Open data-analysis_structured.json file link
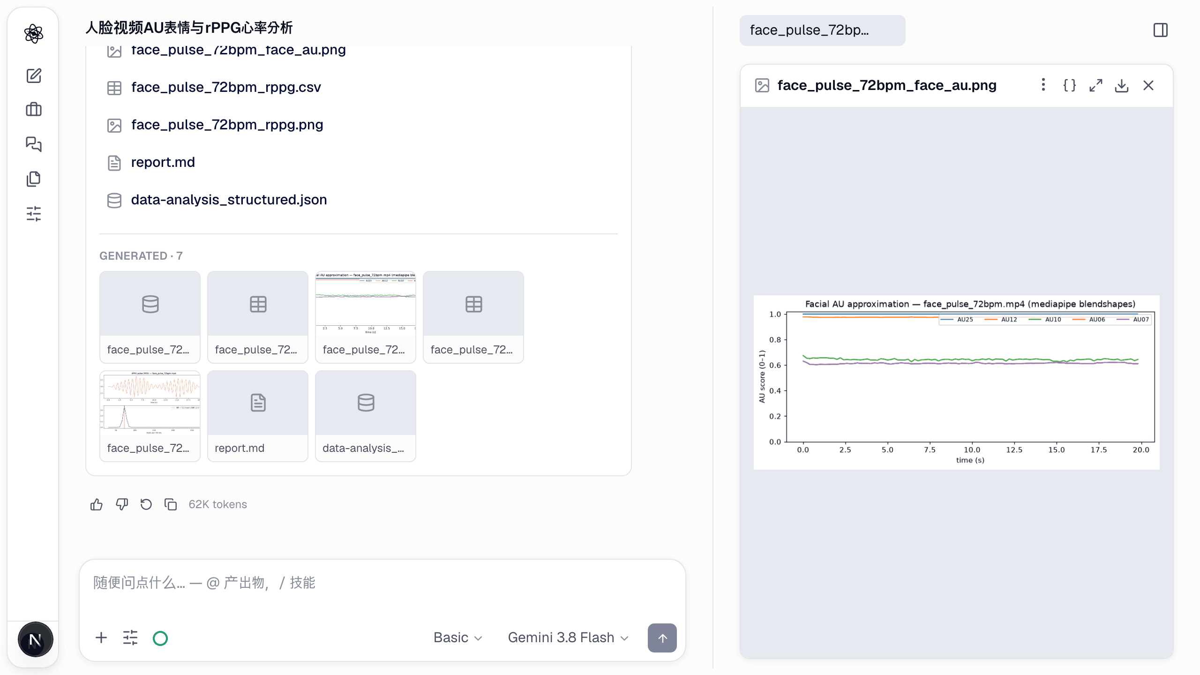The height and width of the screenshot is (675, 1200). tap(229, 200)
